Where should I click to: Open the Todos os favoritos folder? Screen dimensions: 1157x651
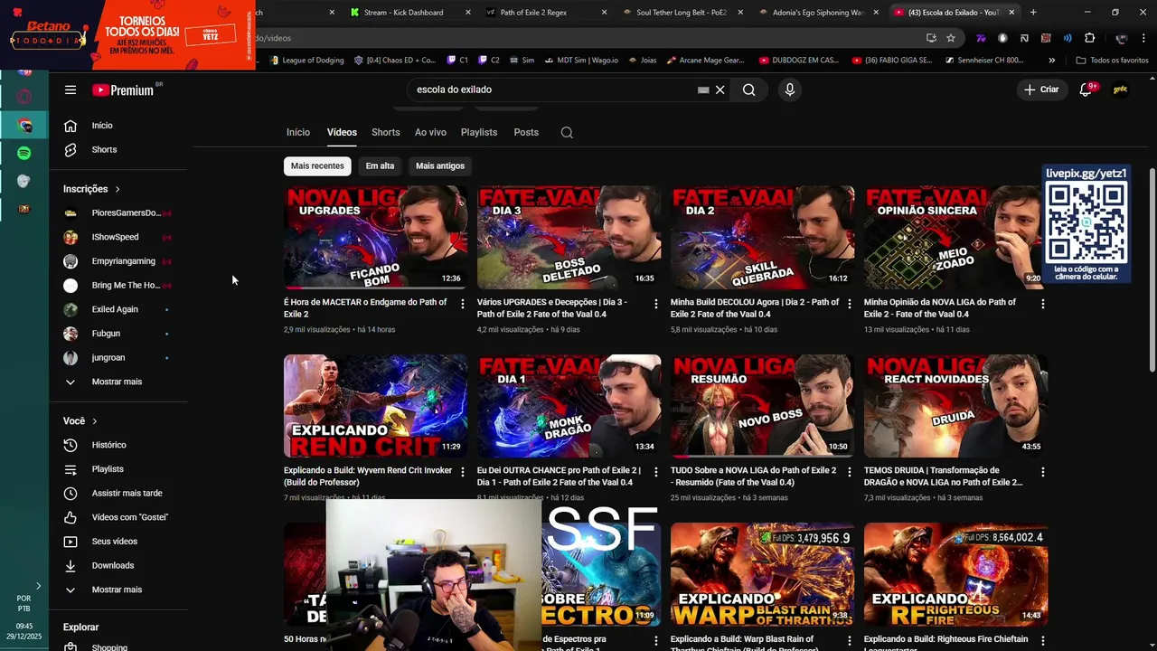point(1112,61)
